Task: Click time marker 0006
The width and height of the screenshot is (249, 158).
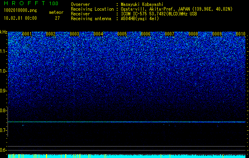Action: (146, 34)
